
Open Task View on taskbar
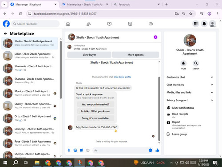tap(26, 163)
